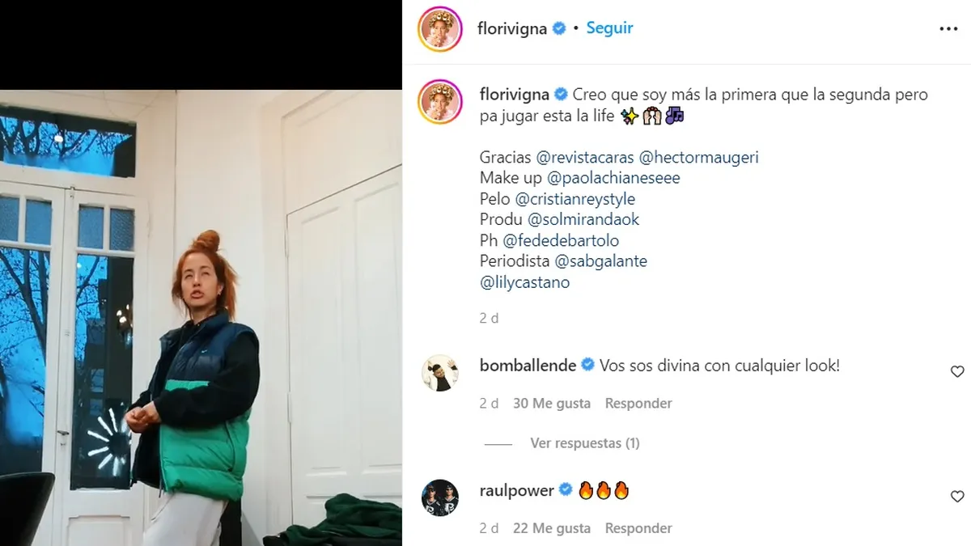Open the three-dot more options menu
971x546 pixels.
(x=948, y=28)
